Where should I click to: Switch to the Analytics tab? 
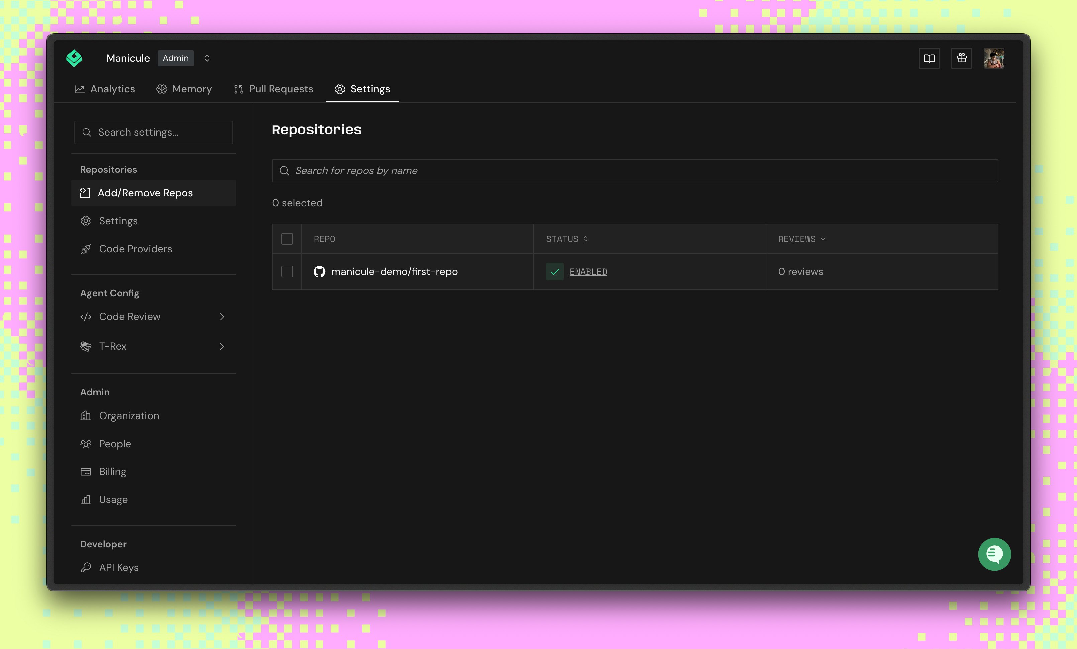click(x=105, y=89)
